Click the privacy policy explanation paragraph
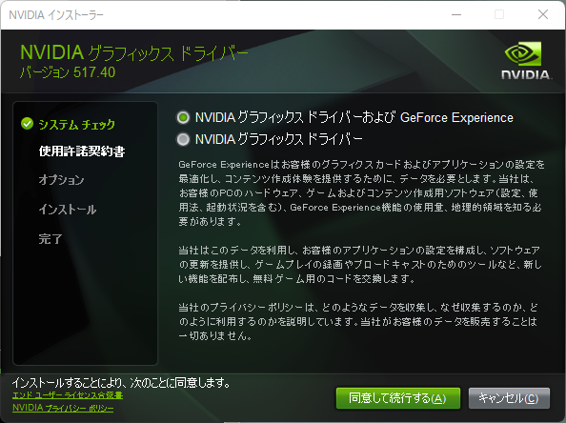The image size is (566, 423). (x=358, y=322)
